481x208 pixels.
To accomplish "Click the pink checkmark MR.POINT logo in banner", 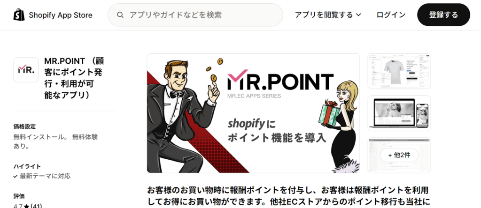I will [237, 75].
